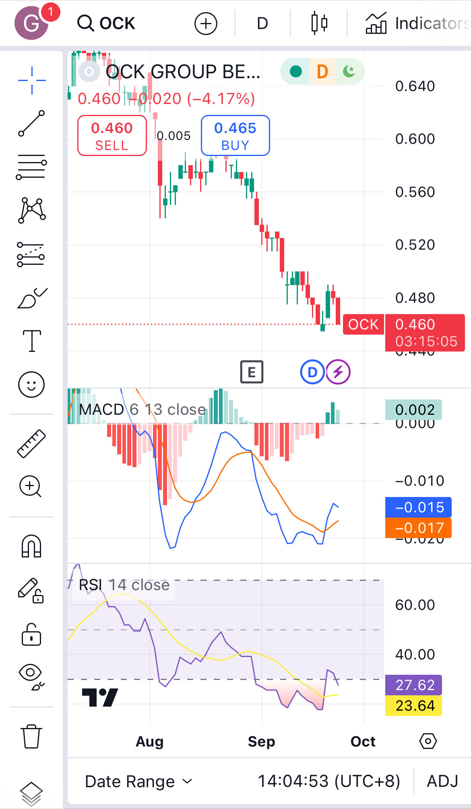This screenshot has width=471, height=809.
Task: Select the XABCD pattern tool
Action: pos(32,210)
